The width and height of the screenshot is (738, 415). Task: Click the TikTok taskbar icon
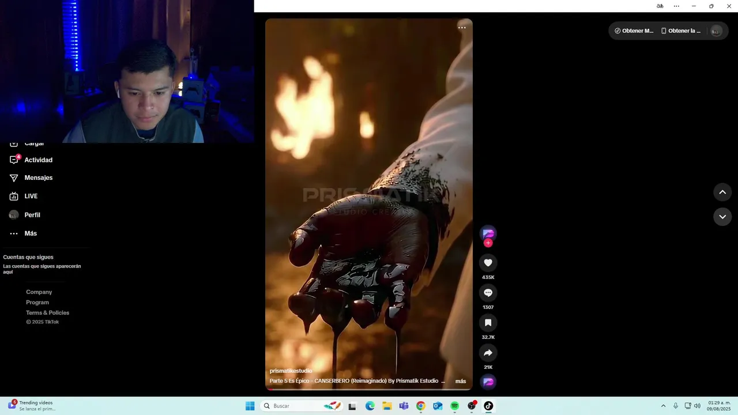click(x=488, y=406)
